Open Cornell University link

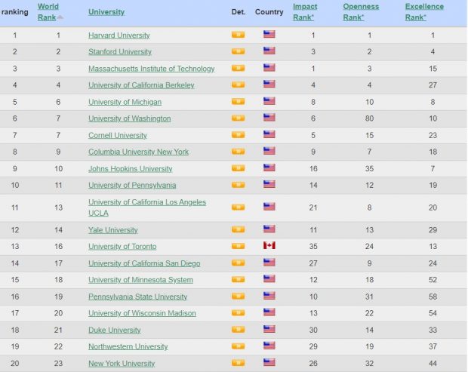[118, 135]
